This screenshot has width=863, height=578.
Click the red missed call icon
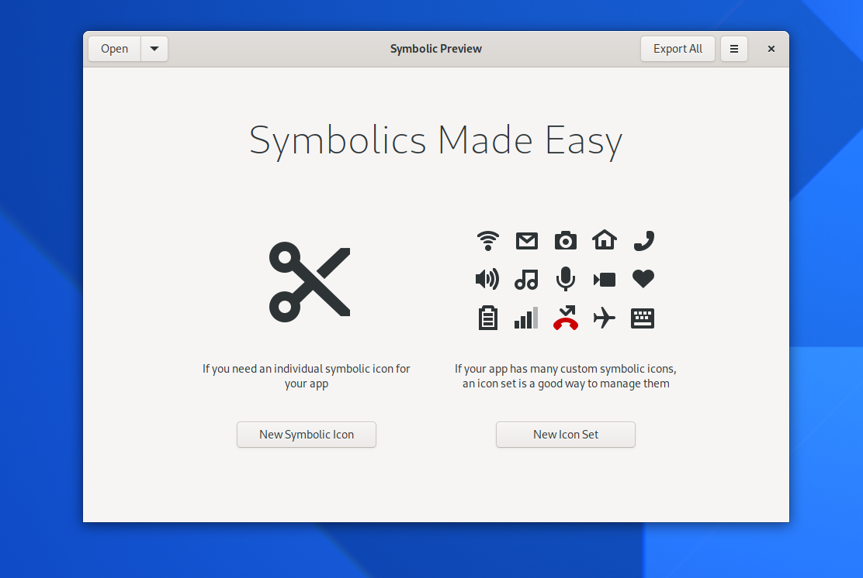pyautogui.click(x=565, y=318)
